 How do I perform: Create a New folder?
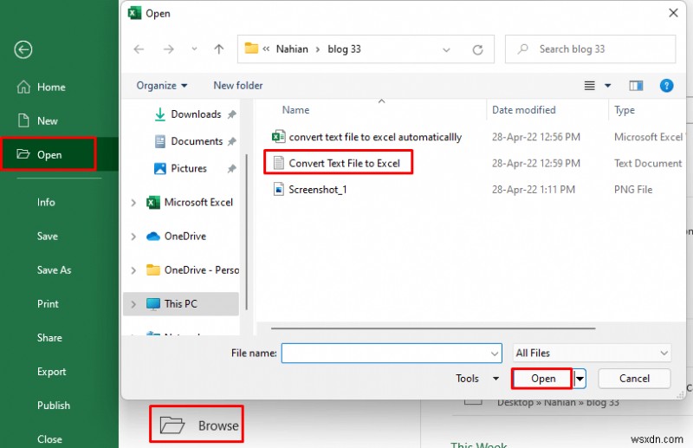coord(237,86)
